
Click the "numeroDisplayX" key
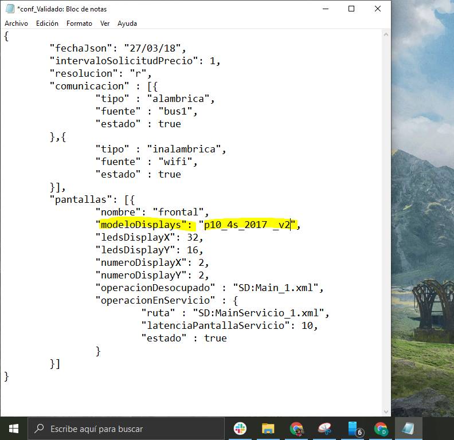click(140, 262)
